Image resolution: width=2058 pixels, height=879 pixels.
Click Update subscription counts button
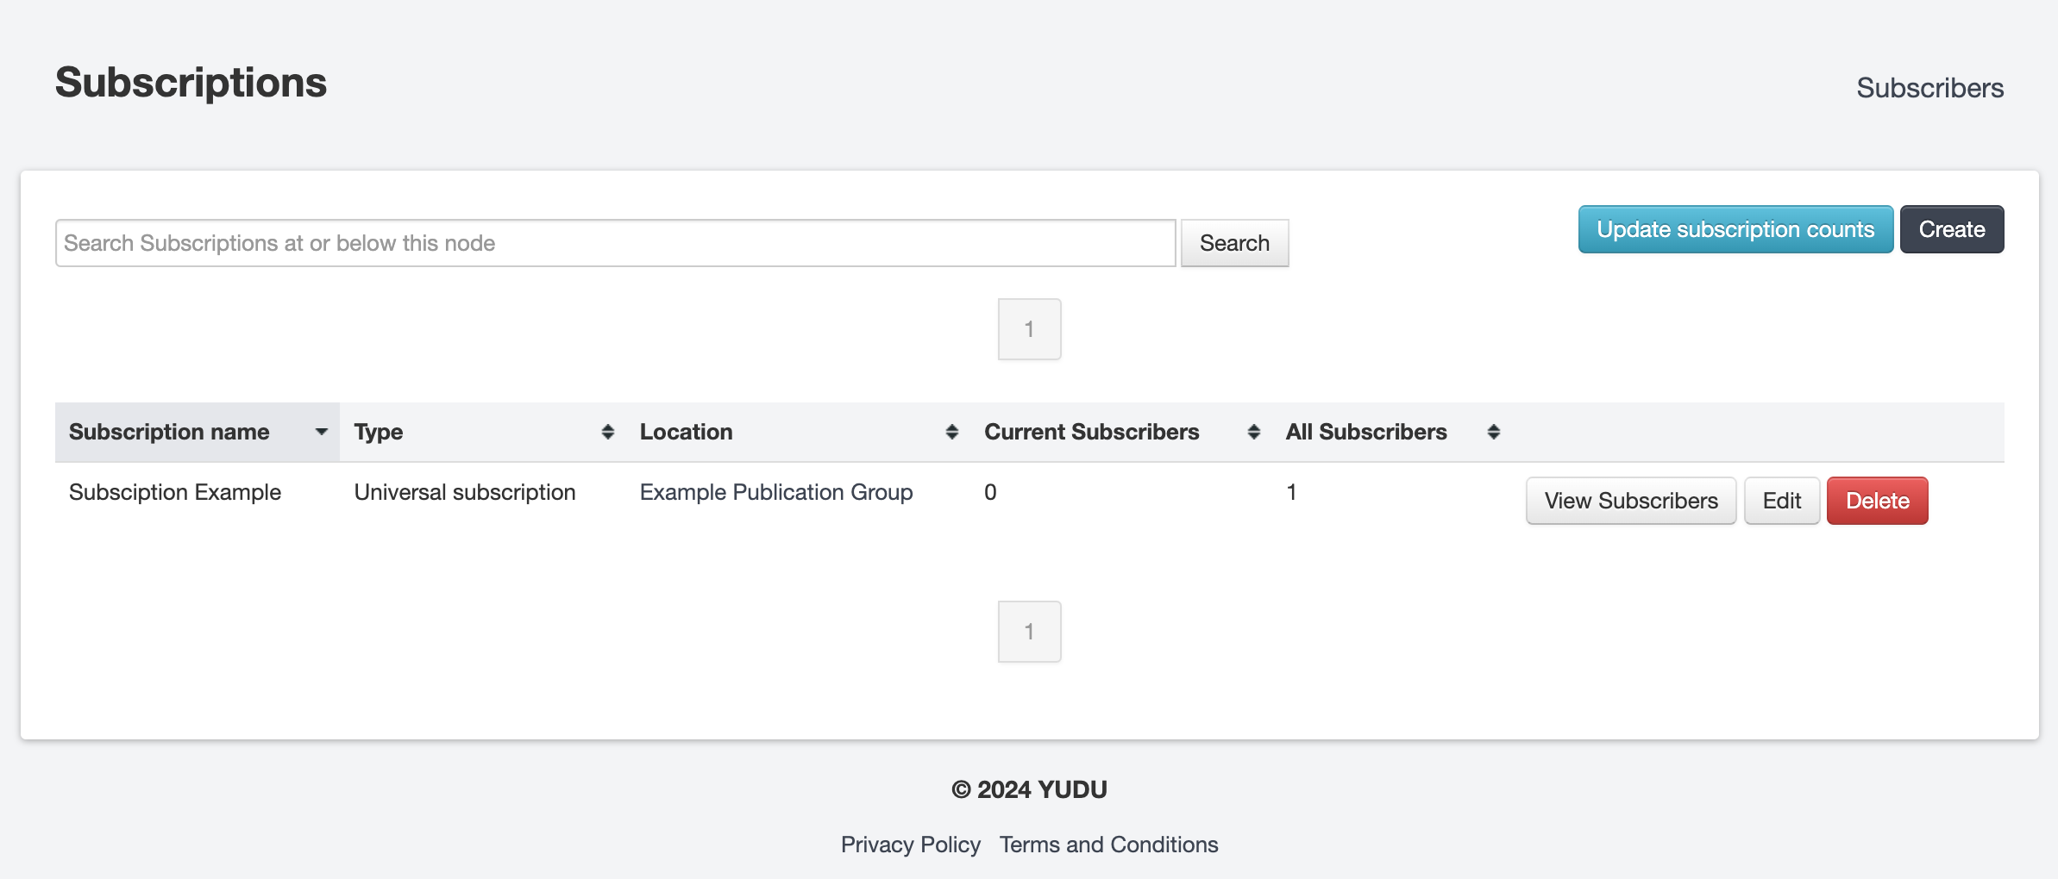coord(1735,229)
